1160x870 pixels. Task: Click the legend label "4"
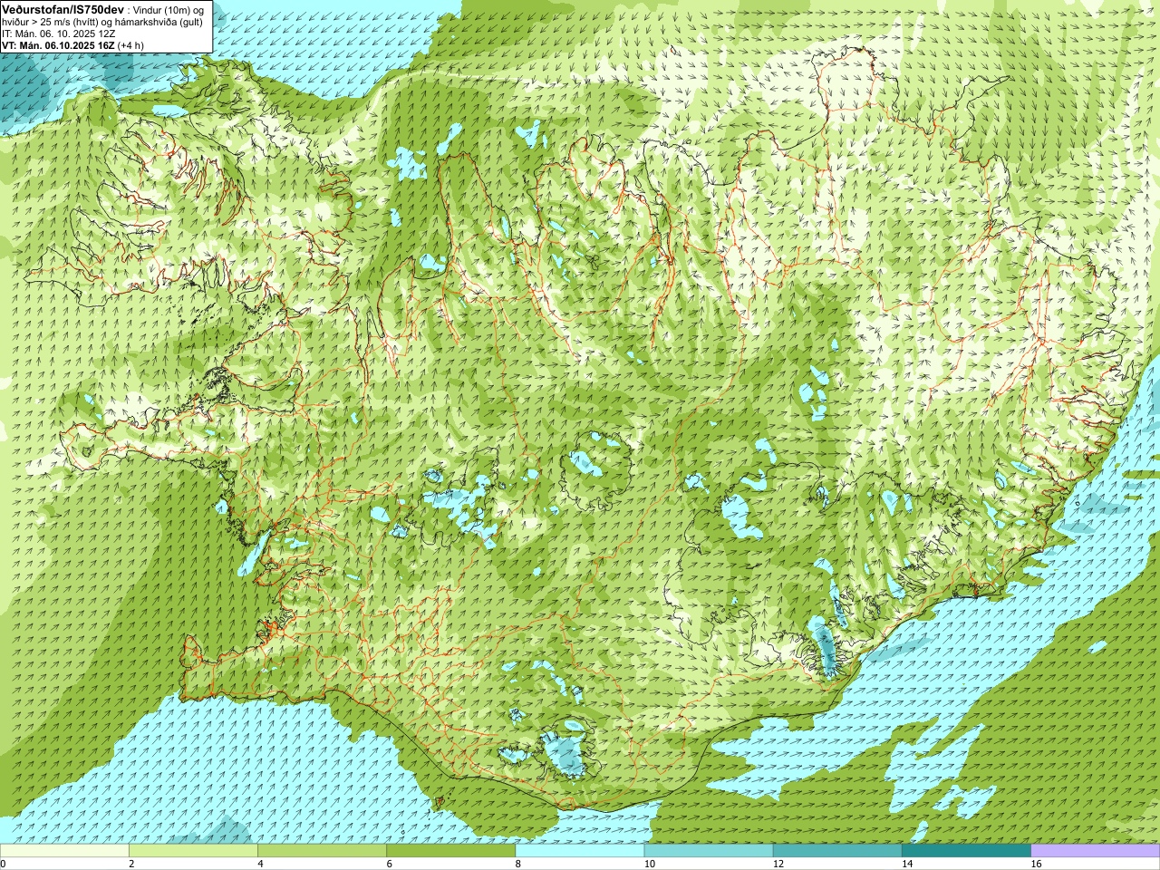tap(261, 864)
